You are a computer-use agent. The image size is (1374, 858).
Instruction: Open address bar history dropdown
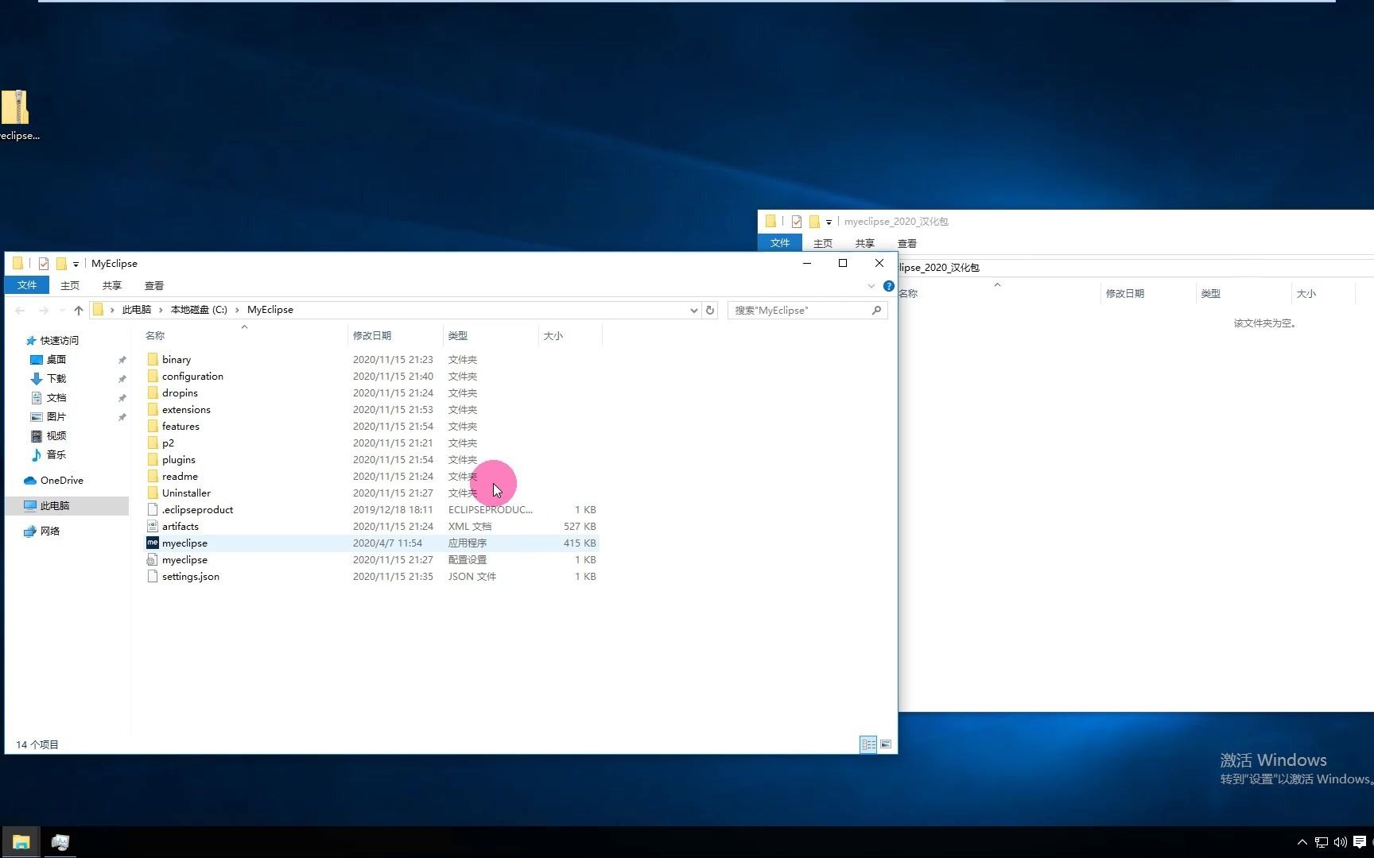pyautogui.click(x=693, y=310)
